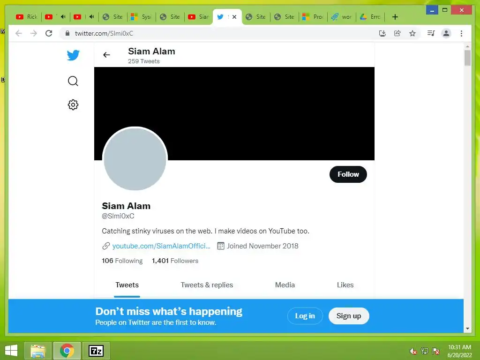Open the Chrome profile avatar icon
Viewport: 480px width, 360px height.
pyautogui.click(x=446, y=33)
